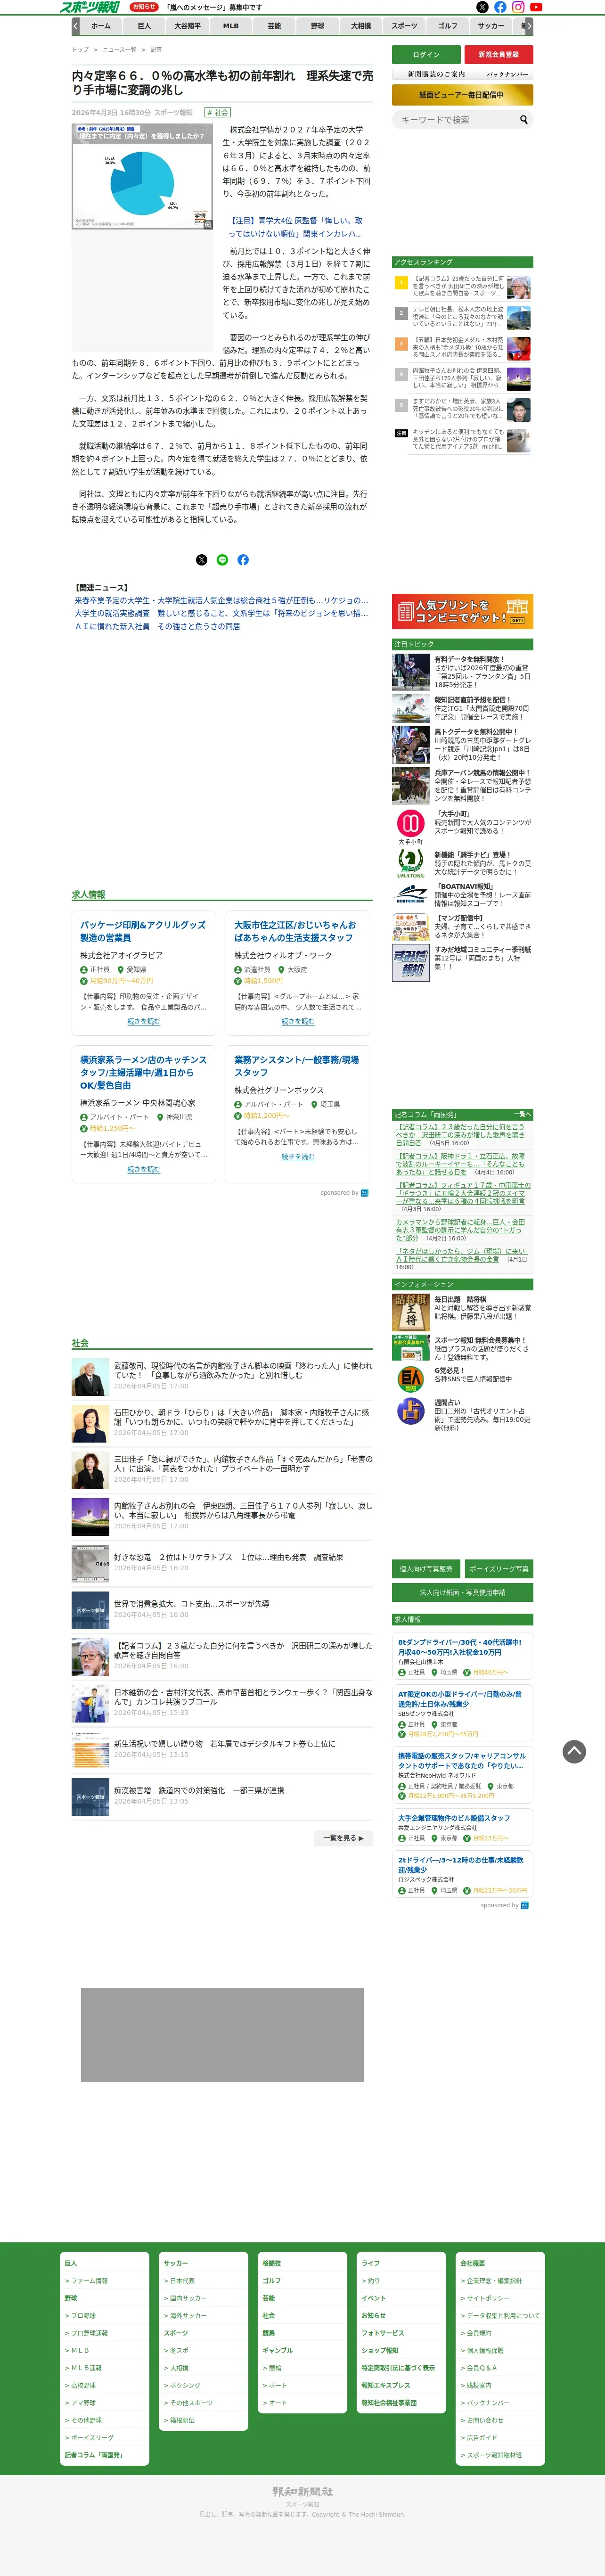This screenshot has width=605, height=2576.
Task: Open 日本代表 in the footer サッカー column
Action: click(x=182, y=2281)
